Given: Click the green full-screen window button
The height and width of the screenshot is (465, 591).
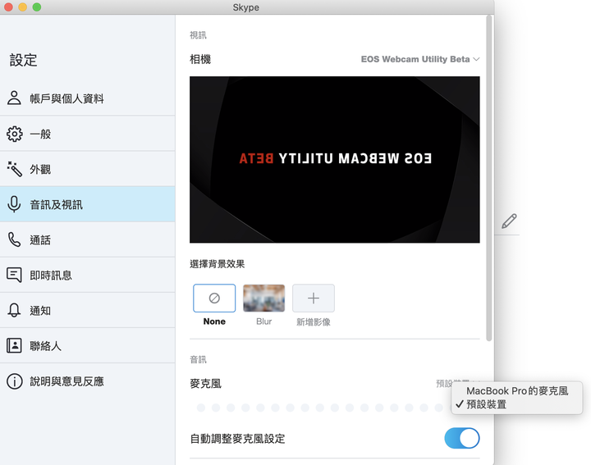Looking at the screenshot, I should (37, 7).
